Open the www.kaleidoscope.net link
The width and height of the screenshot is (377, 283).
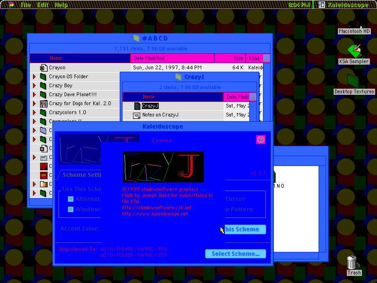coord(155,214)
